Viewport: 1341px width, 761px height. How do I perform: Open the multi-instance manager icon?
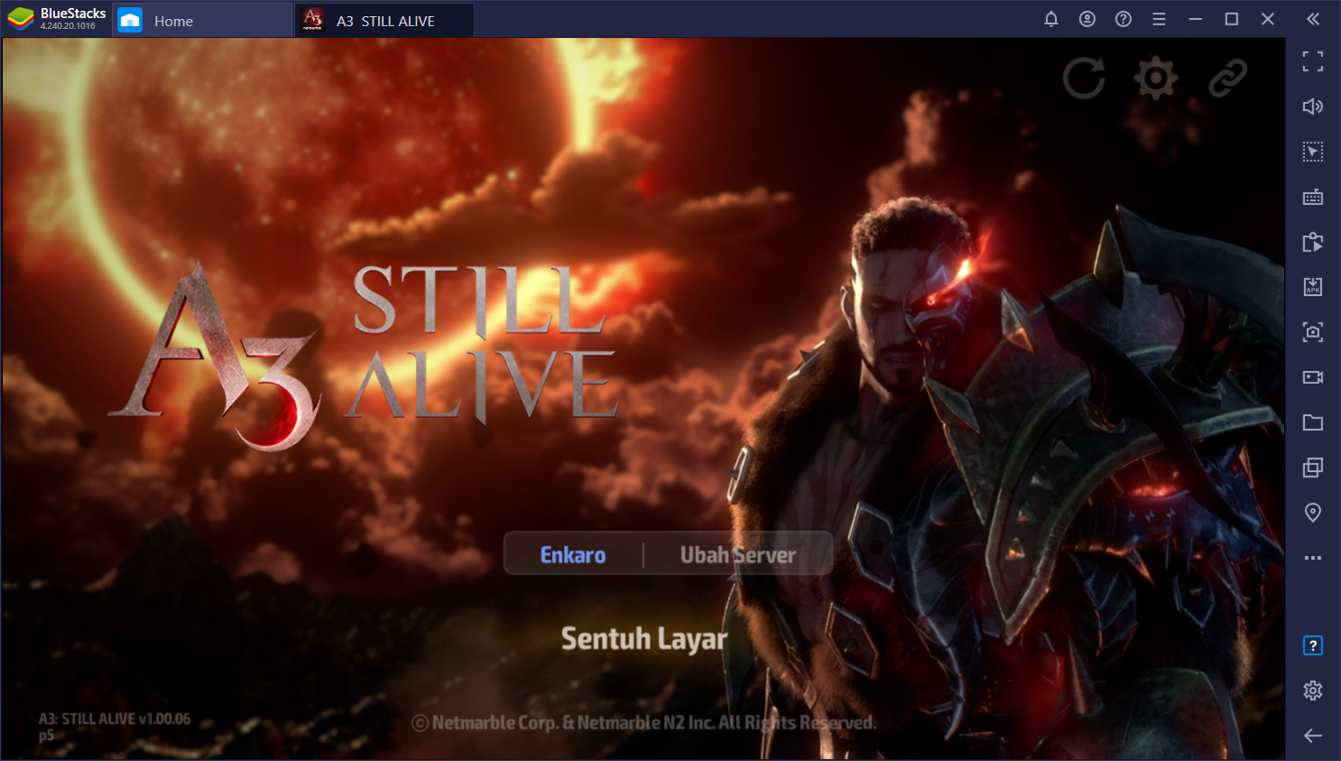1313,468
